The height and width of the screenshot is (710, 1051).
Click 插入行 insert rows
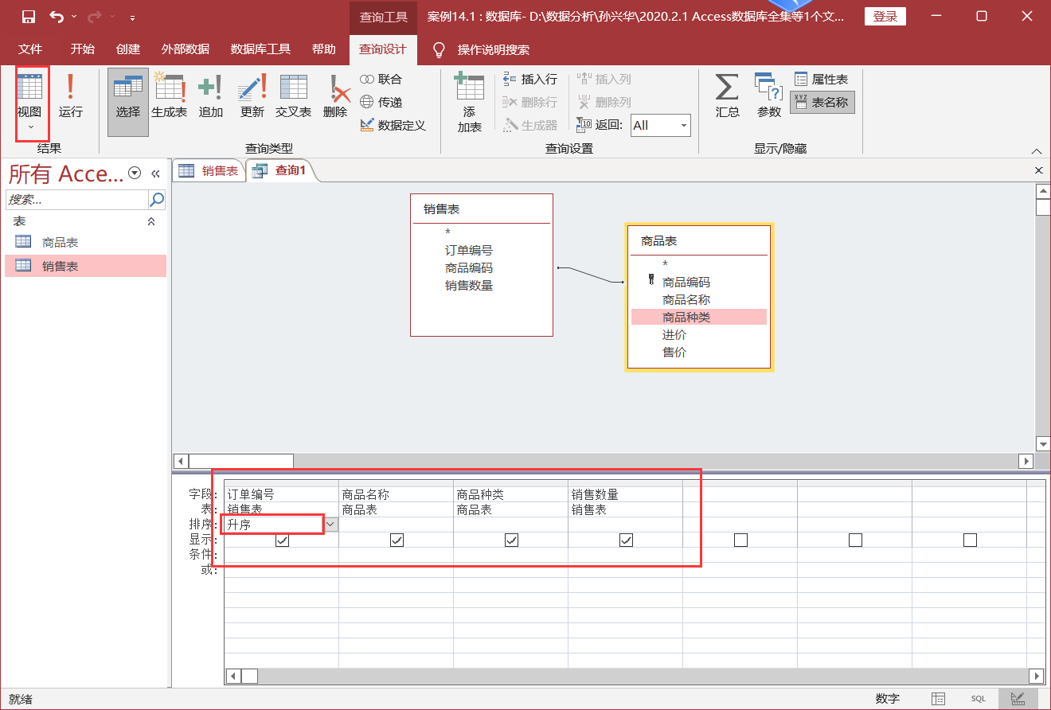coord(530,79)
